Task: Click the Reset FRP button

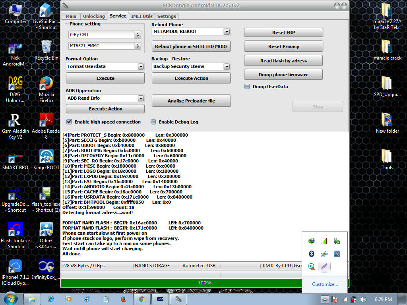Action: pos(283,33)
